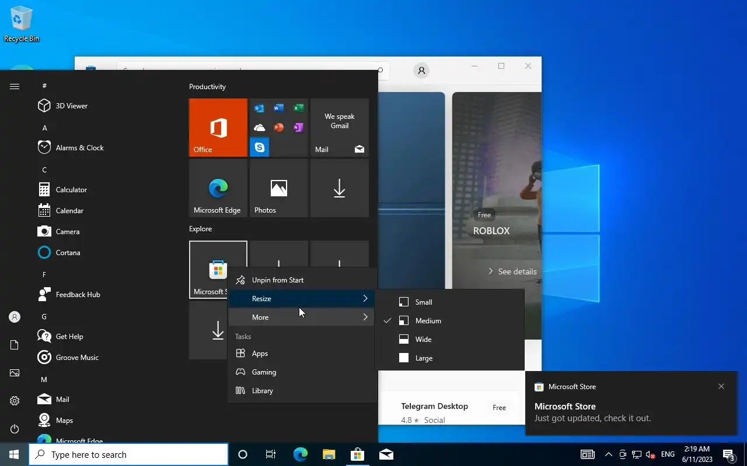This screenshot has width=747, height=466.
Task: Click the network tray icon
Action: tap(637, 454)
